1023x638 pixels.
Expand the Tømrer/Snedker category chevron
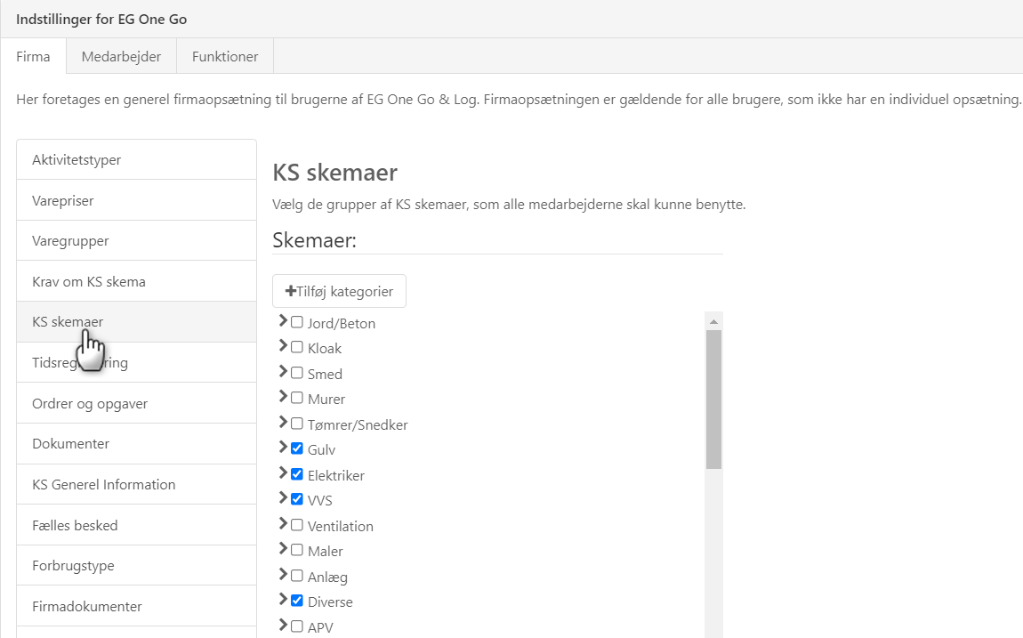284,423
